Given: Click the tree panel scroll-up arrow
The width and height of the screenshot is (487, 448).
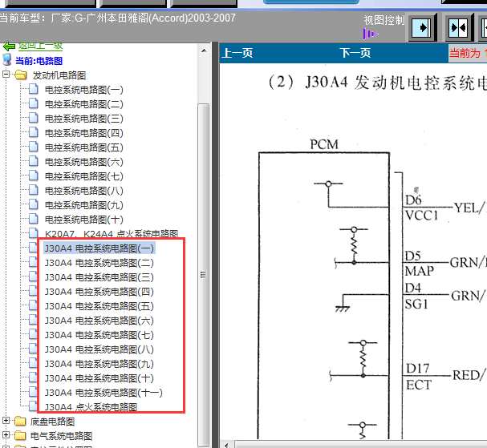Looking at the screenshot, I should coord(204,50).
